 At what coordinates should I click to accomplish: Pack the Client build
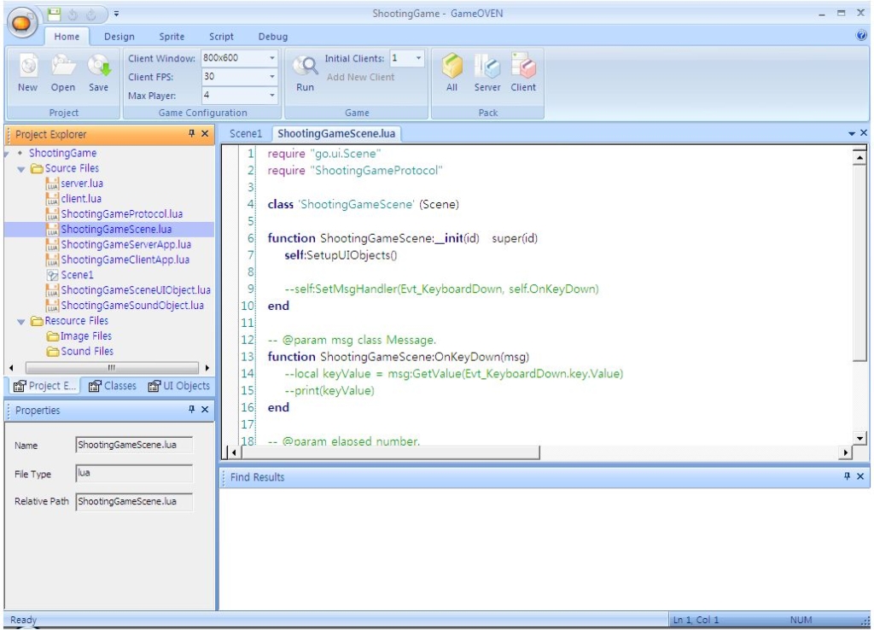click(x=523, y=73)
